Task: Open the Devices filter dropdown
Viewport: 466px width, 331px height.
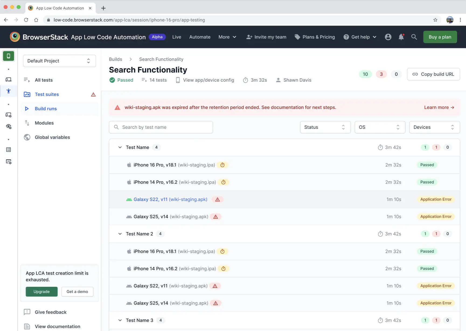Action: point(434,127)
